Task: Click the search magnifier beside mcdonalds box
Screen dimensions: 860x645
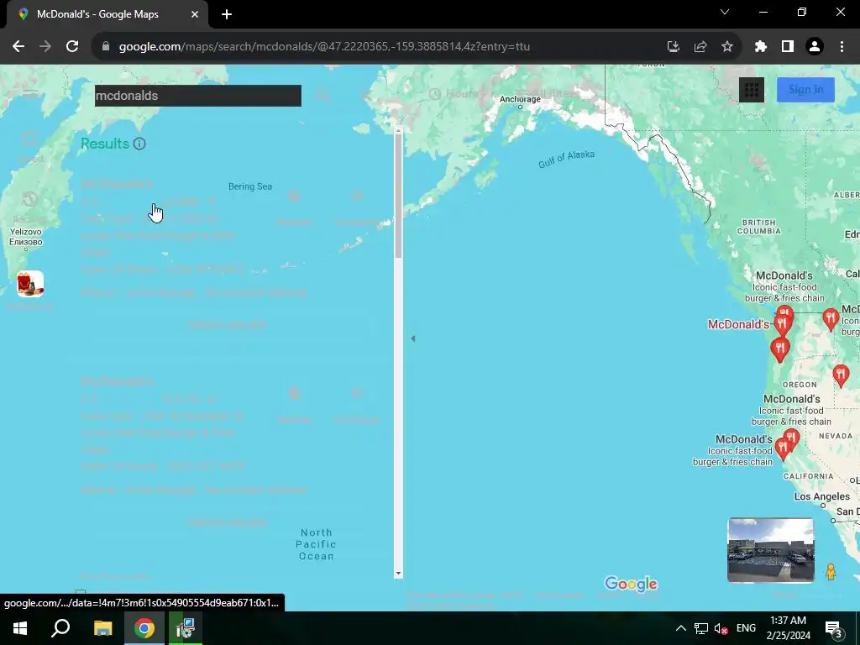Action: [322, 96]
